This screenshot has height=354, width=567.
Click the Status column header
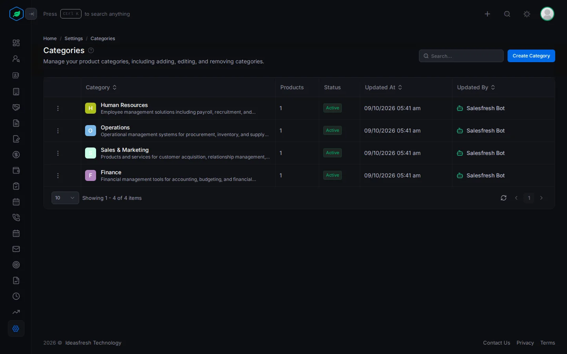coord(332,87)
